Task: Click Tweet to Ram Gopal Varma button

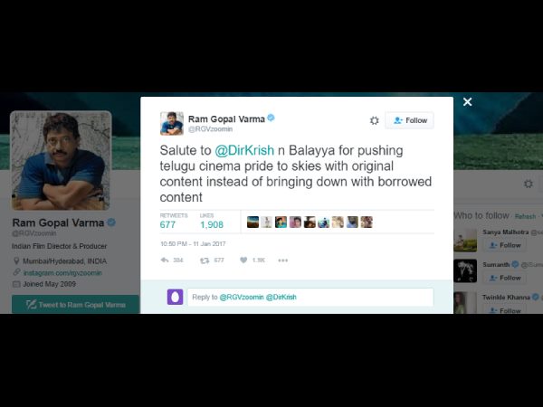Action: (75, 305)
